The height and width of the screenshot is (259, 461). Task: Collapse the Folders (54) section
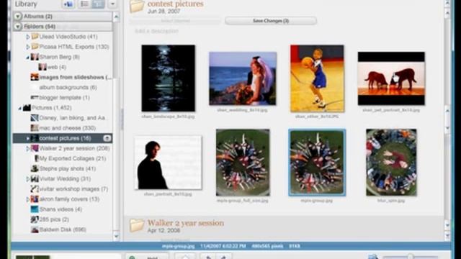(x=18, y=27)
